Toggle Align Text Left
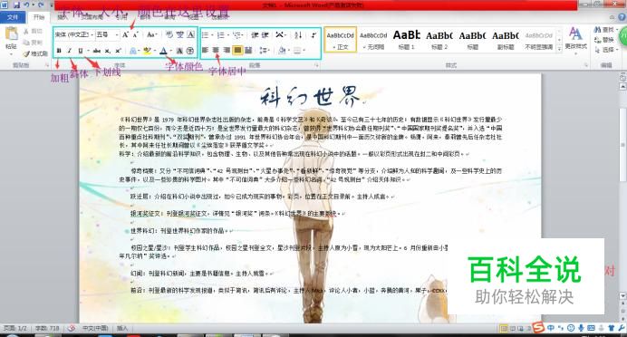This screenshot has width=627, height=337. tap(205, 51)
